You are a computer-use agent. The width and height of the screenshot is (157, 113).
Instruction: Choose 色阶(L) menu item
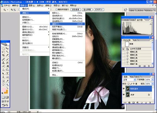click(67, 13)
